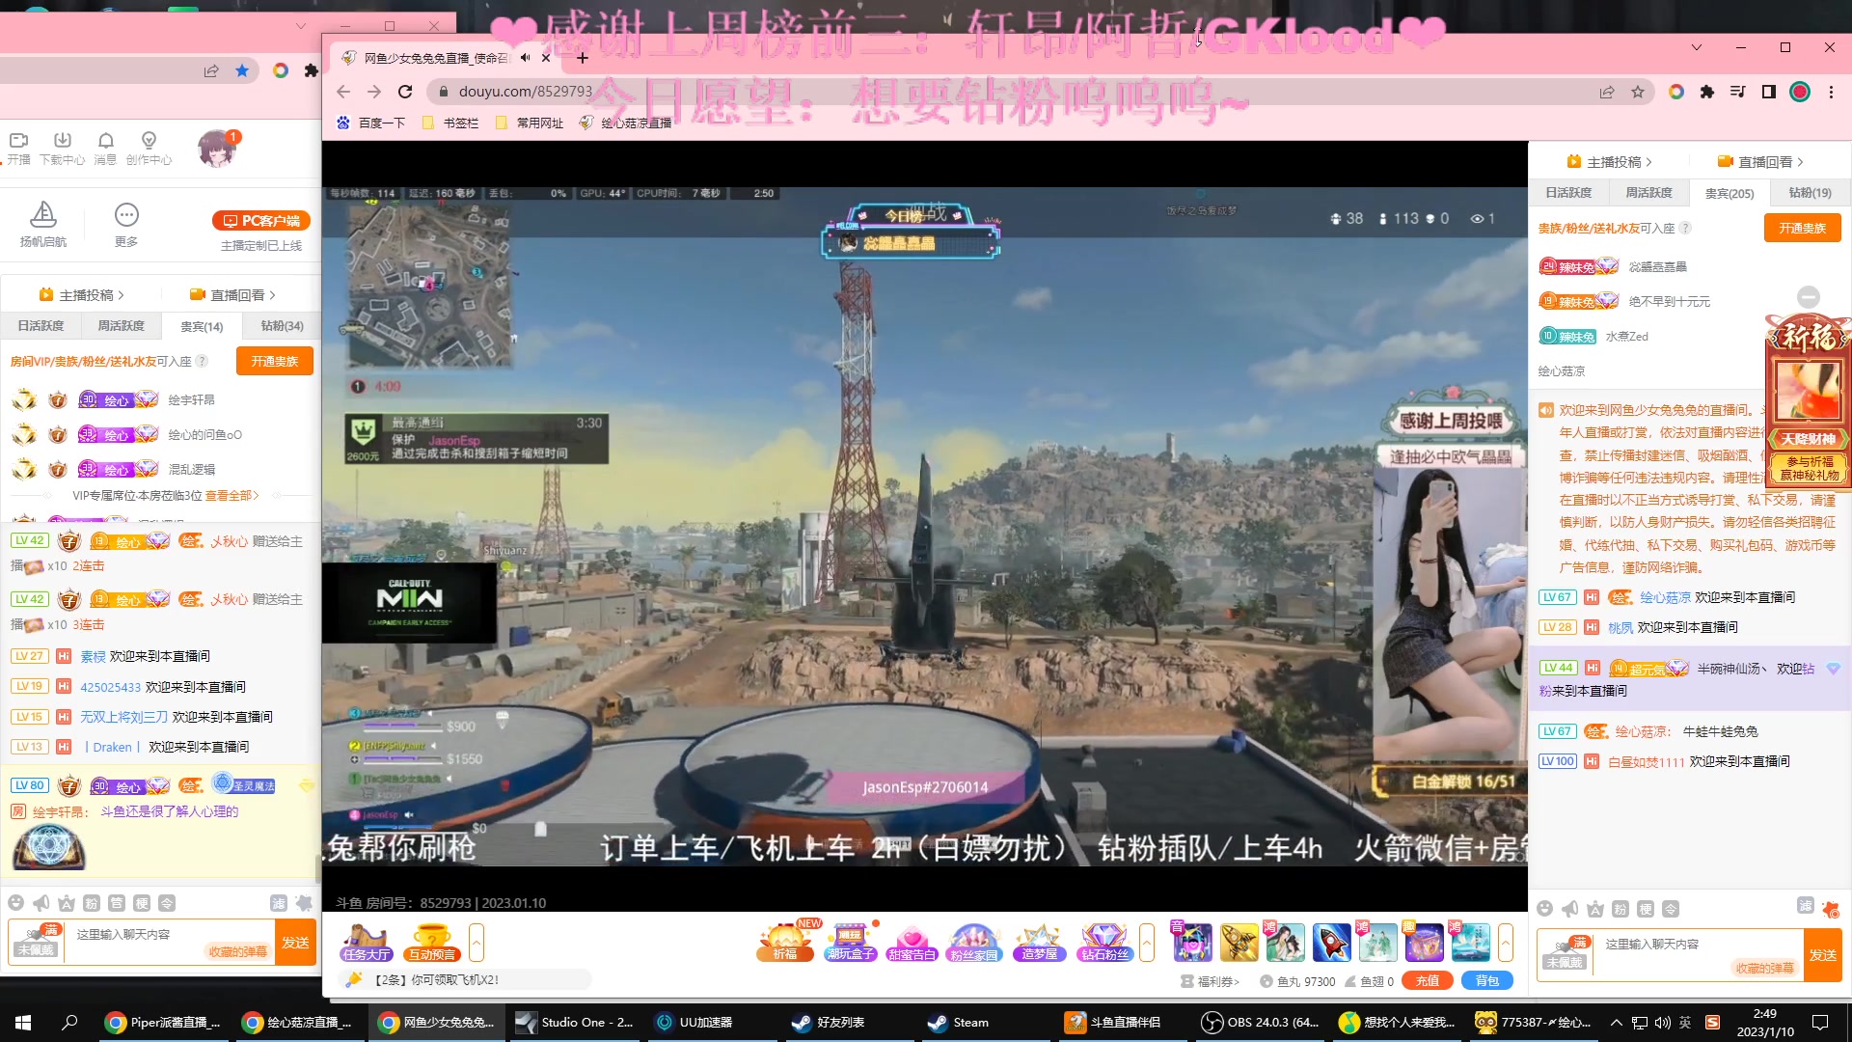Open 互动预言 trophy icon
Image resolution: width=1852 pixels, height=1042 pixels.
click(x=431, y=943)
